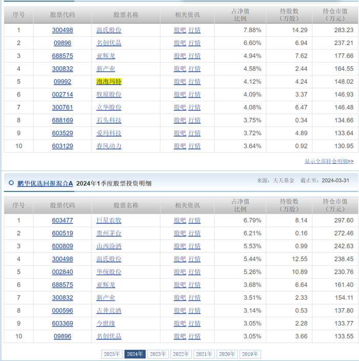Viewport: 359px width, 361px height.
Task: Open the 立华股份 stock link
Action: pyautogui.click(x=109, y=107)
